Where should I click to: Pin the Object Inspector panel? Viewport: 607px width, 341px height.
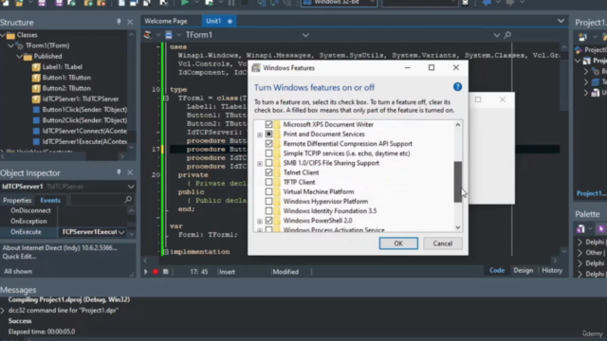click(119, 172)
